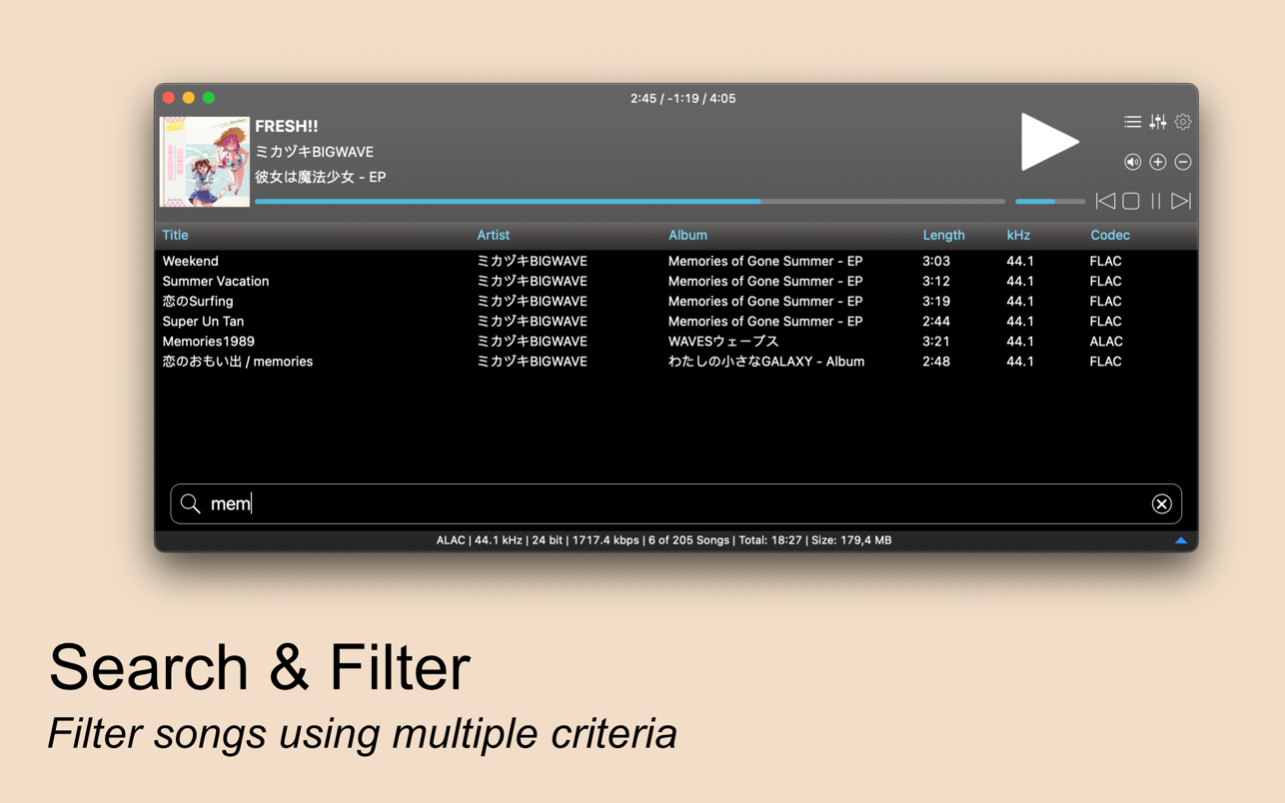This screenshot has width=1285, height=803.
Task: Click the circled minus icon
Action: 1183,162
